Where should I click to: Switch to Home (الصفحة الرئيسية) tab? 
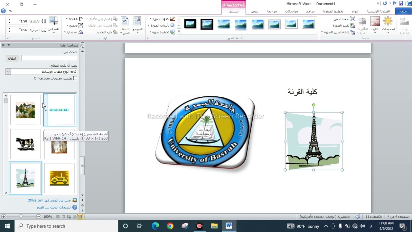378,11
